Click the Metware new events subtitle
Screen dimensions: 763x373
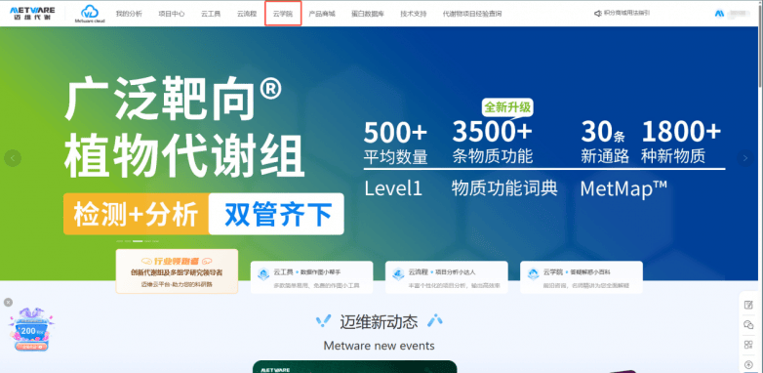(x=379, y=346)
